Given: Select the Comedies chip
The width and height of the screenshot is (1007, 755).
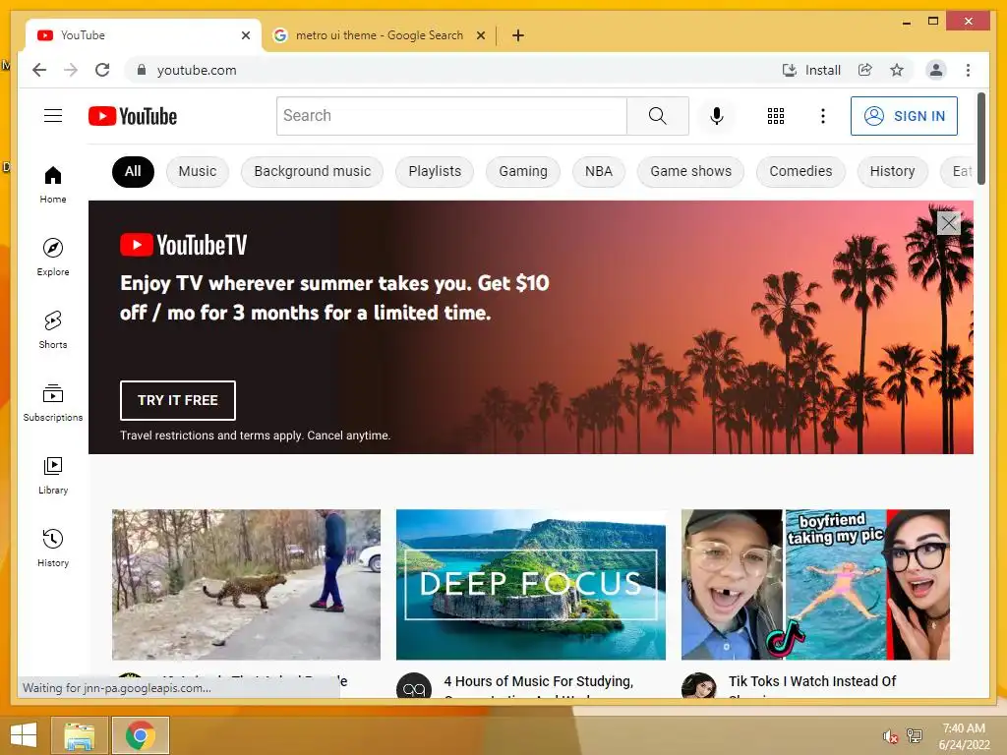Looking at the screenshot, I should pyautogui.click(x=800, y=171).
